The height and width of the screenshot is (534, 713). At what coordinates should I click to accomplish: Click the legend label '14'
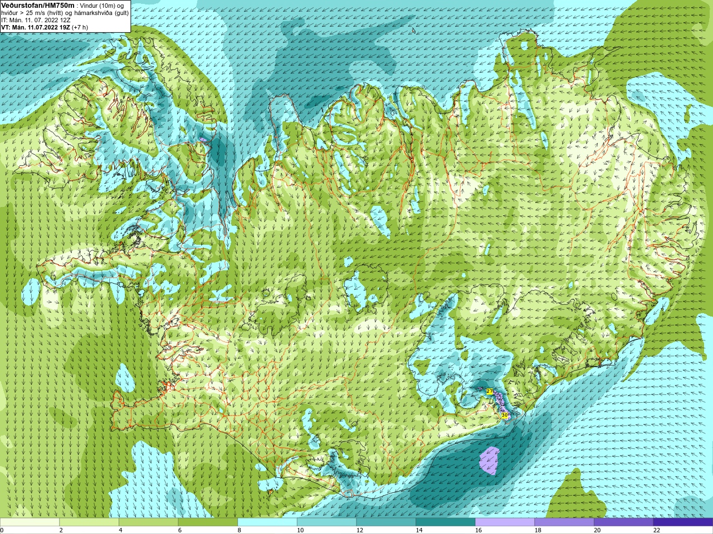419,530
